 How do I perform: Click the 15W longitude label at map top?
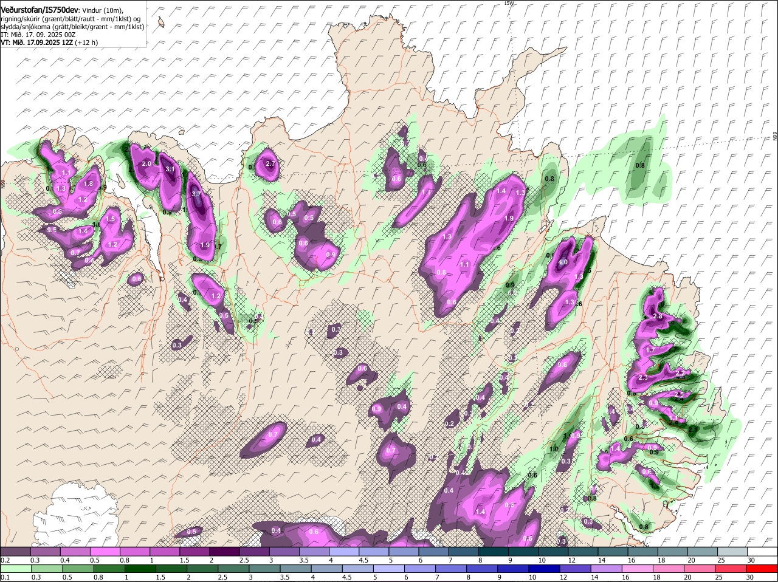(x=509, y=3)
